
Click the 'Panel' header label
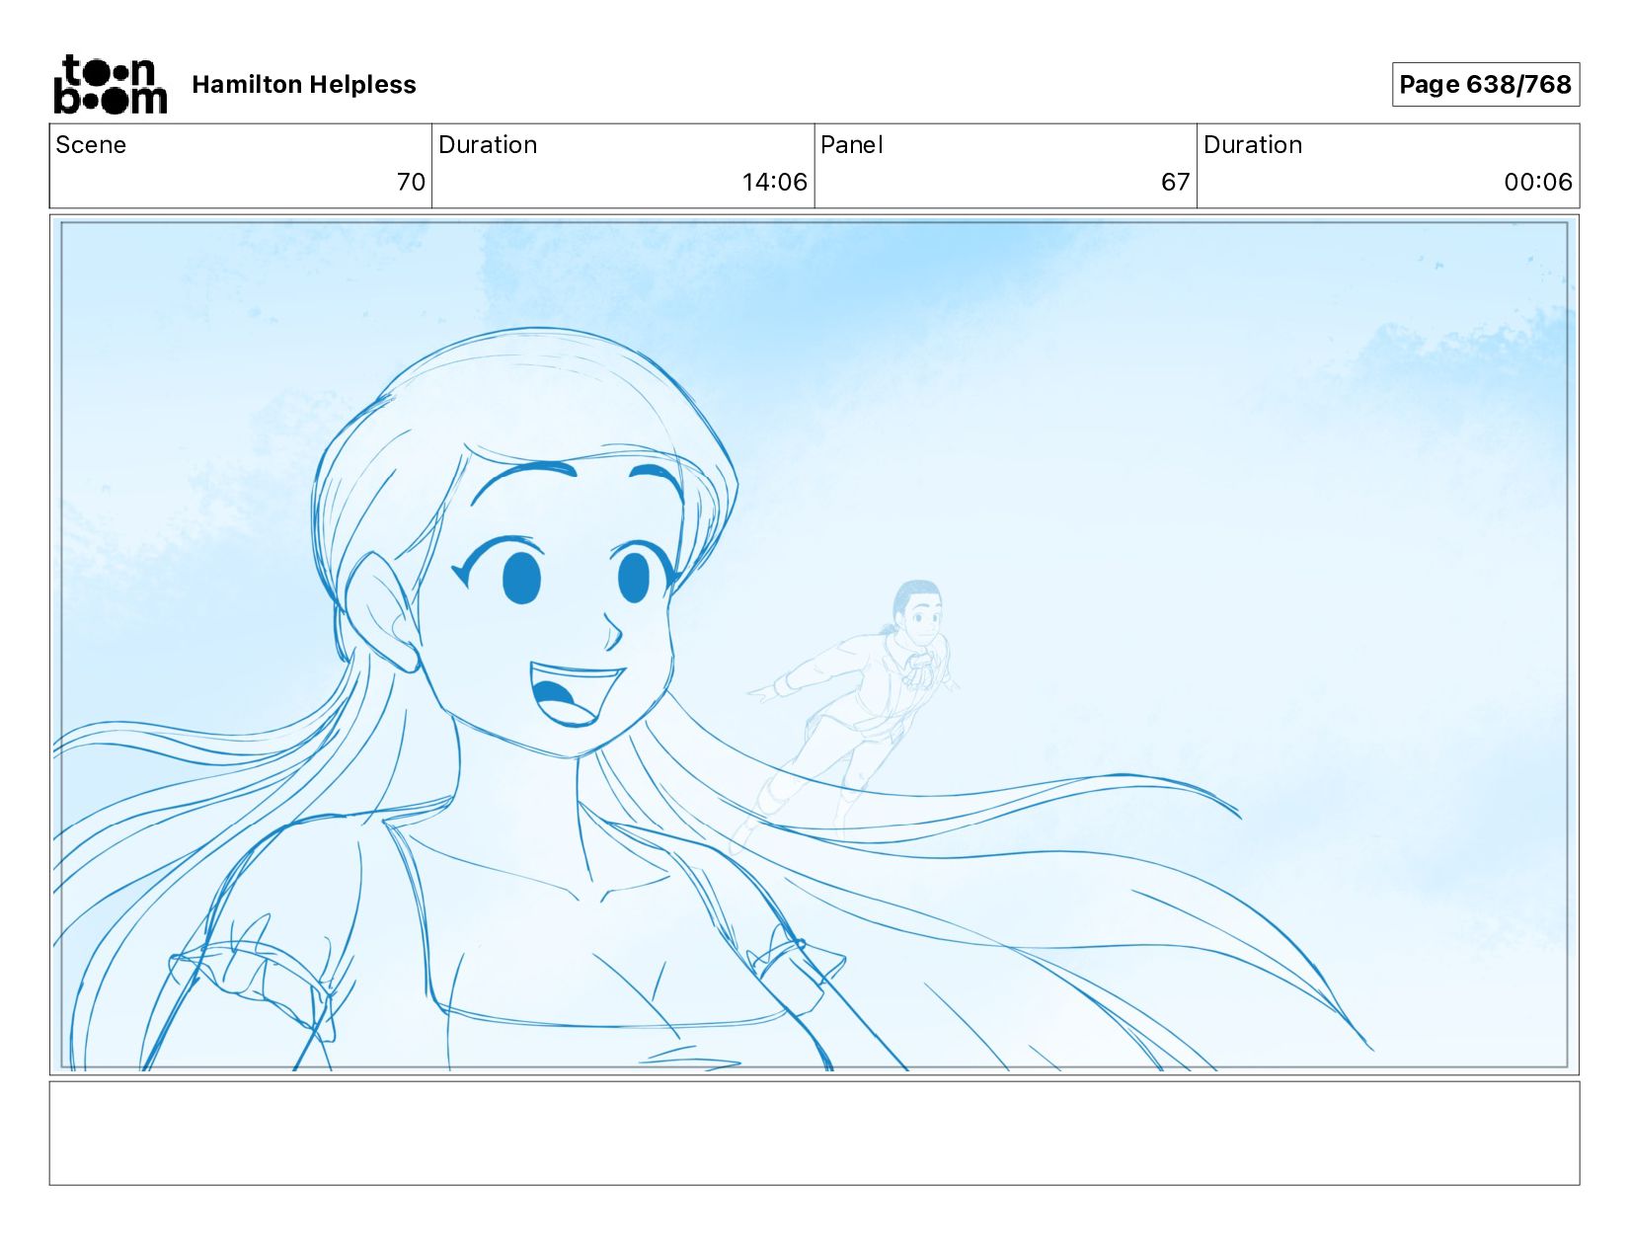851,145
